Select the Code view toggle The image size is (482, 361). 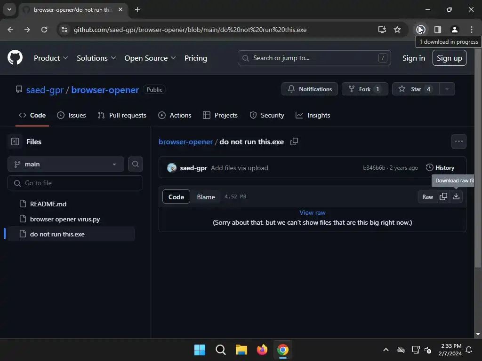[176, 197]
